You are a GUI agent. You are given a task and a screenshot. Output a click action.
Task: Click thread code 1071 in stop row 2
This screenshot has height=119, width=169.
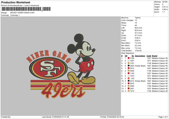(149, 61)
